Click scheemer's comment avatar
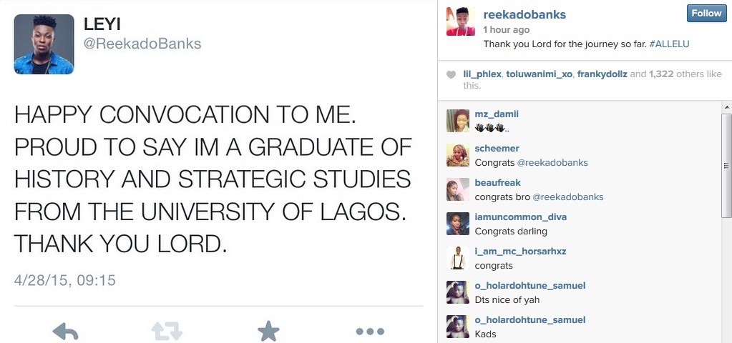Viewport: 732px width, 343px height. 458,155
